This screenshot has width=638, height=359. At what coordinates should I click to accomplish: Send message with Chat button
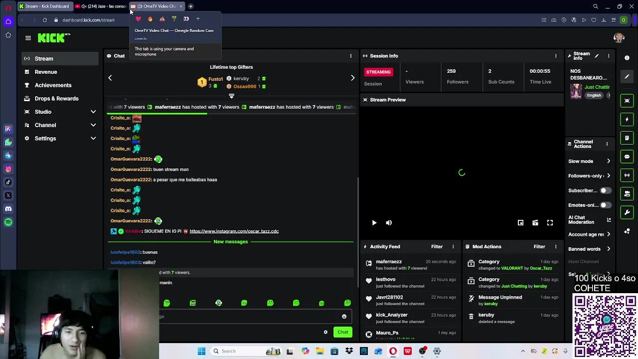[x=343, y=332]
